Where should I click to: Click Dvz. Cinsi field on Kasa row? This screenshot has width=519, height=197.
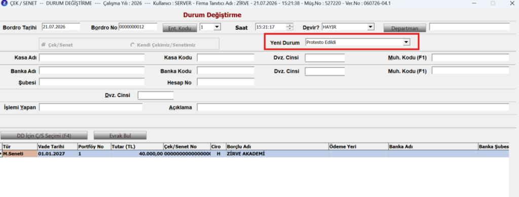coord(325,58)
